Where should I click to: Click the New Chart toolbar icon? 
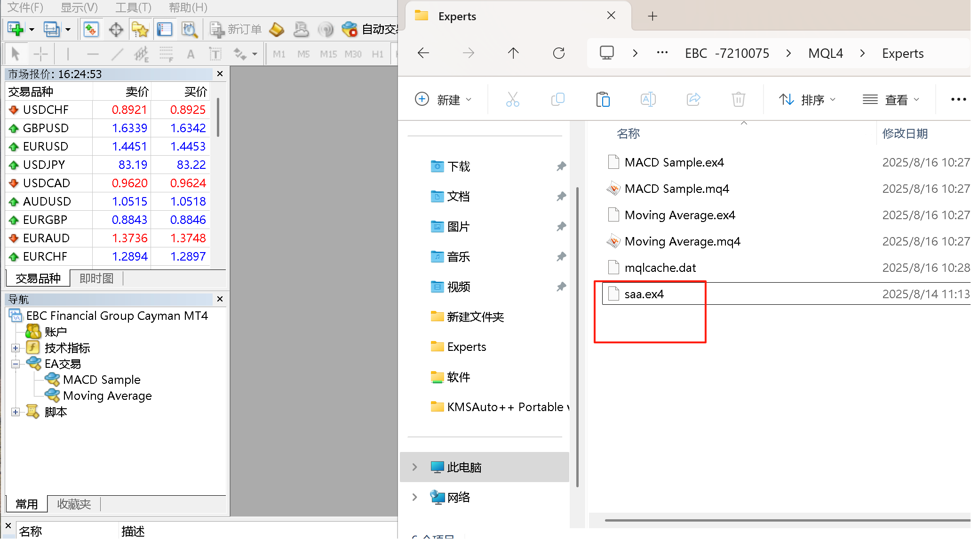pos(15,29)
